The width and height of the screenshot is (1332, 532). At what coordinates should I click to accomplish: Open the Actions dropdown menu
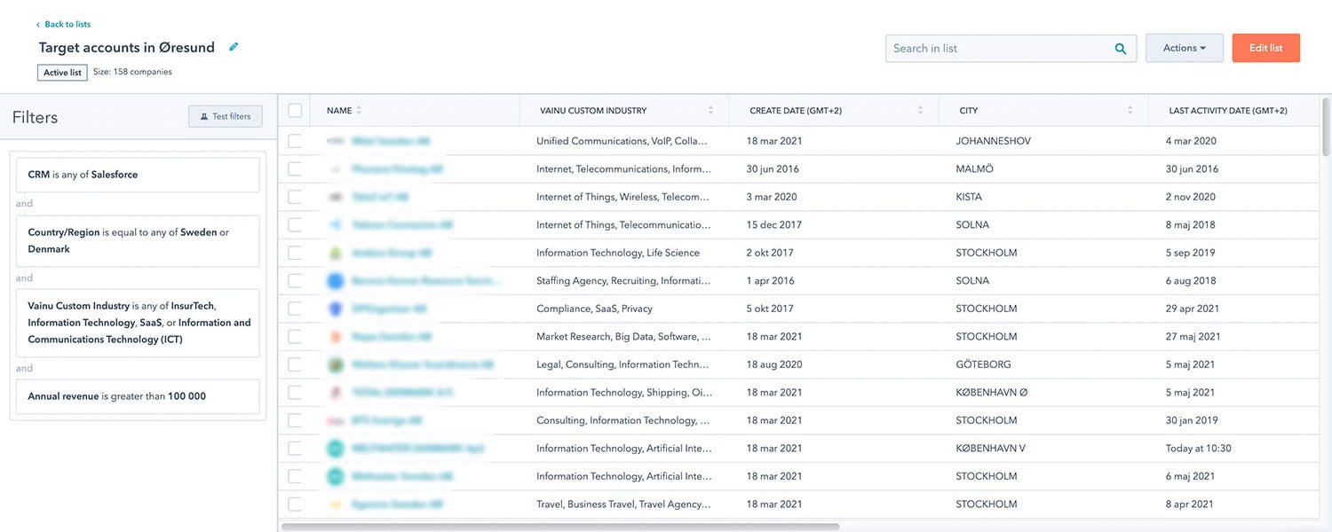coord(1184,48)
